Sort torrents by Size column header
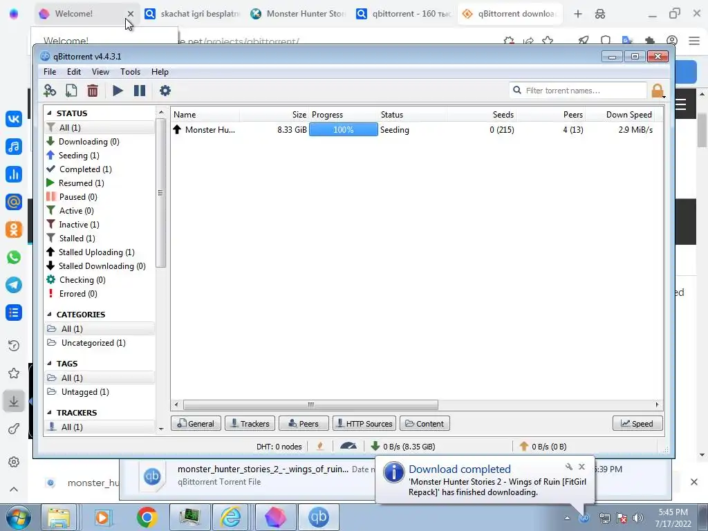 point(274,115)
